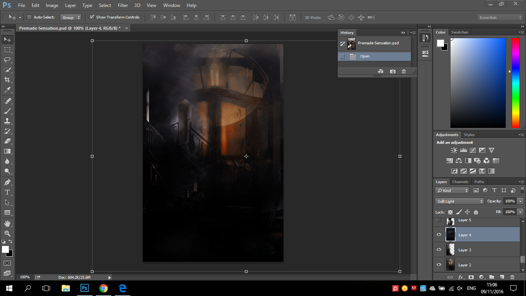Select the Pen tool

pyautogui.click(x=7, y=182)
